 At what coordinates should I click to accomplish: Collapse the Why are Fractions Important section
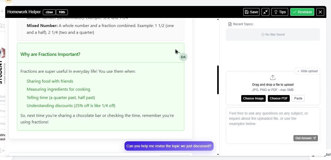[x=179, y=52]
